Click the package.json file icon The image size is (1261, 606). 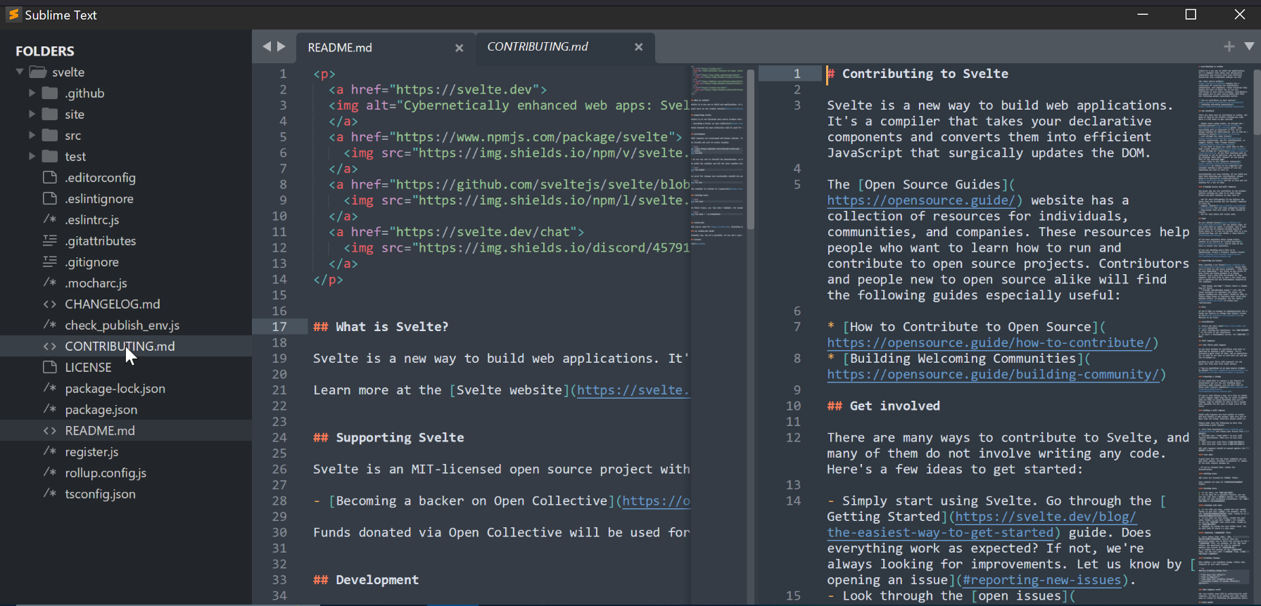pos(50,409)
